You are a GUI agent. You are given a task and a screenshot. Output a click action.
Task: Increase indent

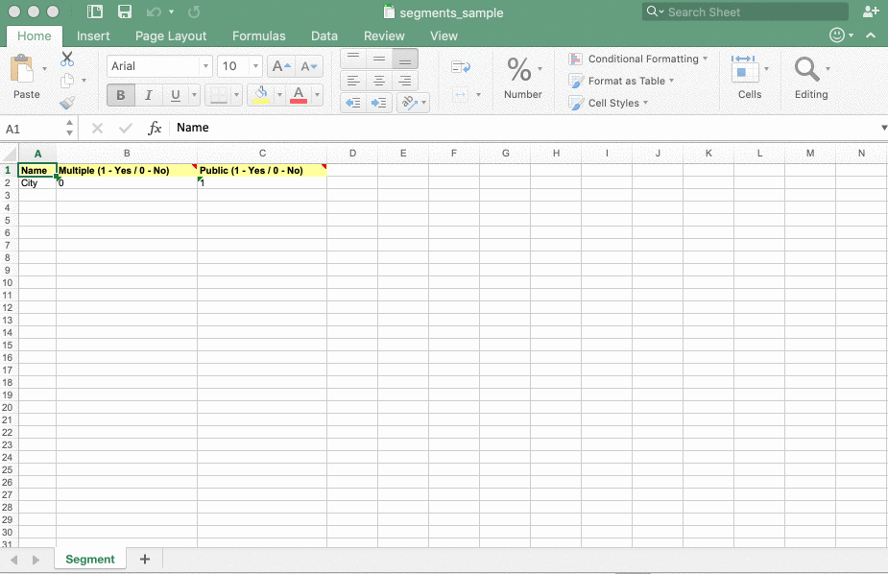tap(379, 103)
